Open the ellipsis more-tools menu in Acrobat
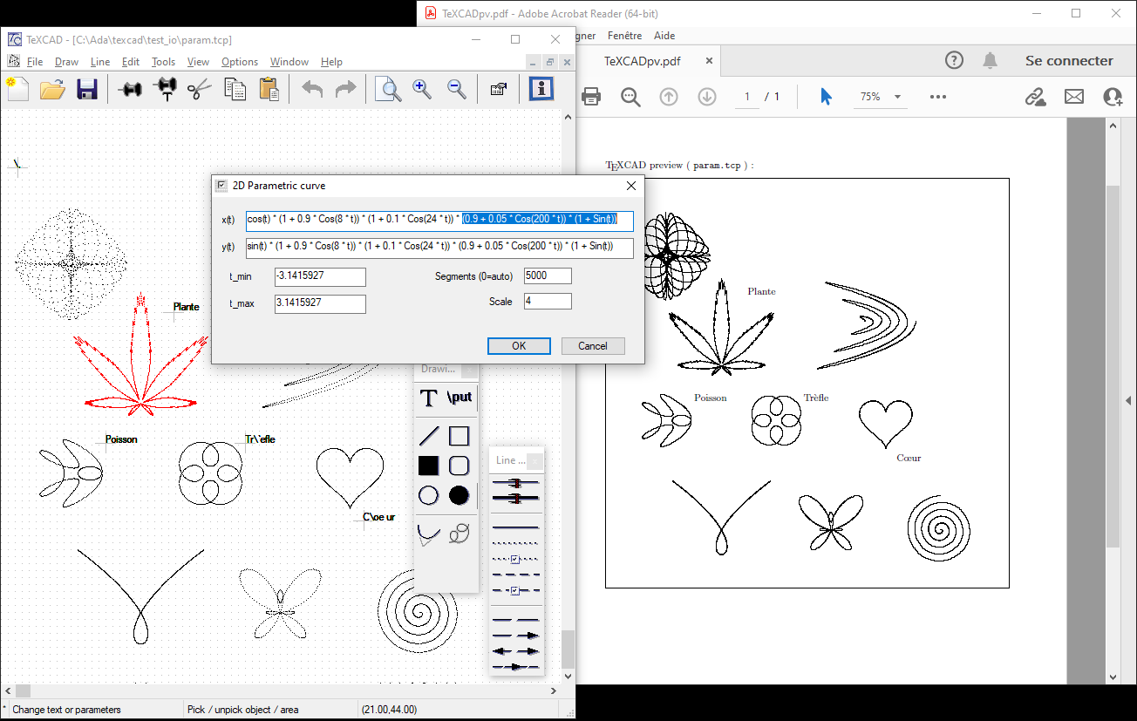Screen dimensions: 1137x721 click(x=937, y=97)
